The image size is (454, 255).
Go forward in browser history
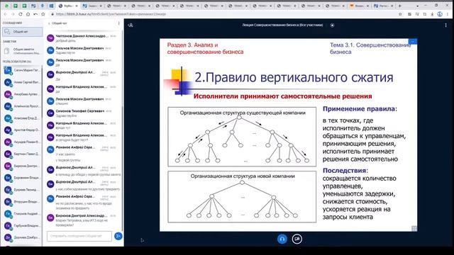click(13, 14)
